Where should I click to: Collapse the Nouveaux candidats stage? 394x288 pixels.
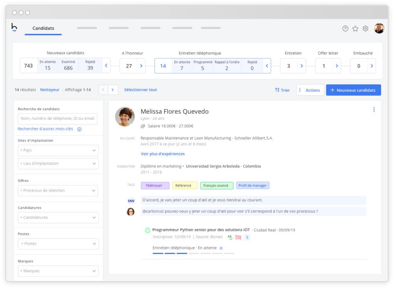106,66
